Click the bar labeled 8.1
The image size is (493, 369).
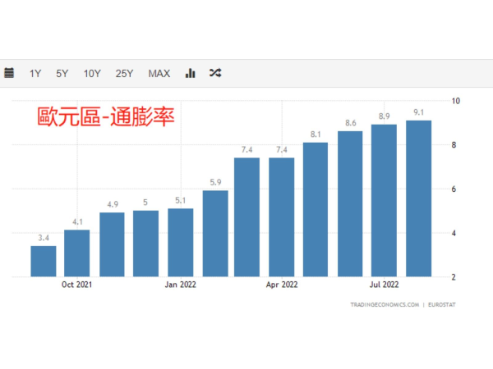point(316,209)
